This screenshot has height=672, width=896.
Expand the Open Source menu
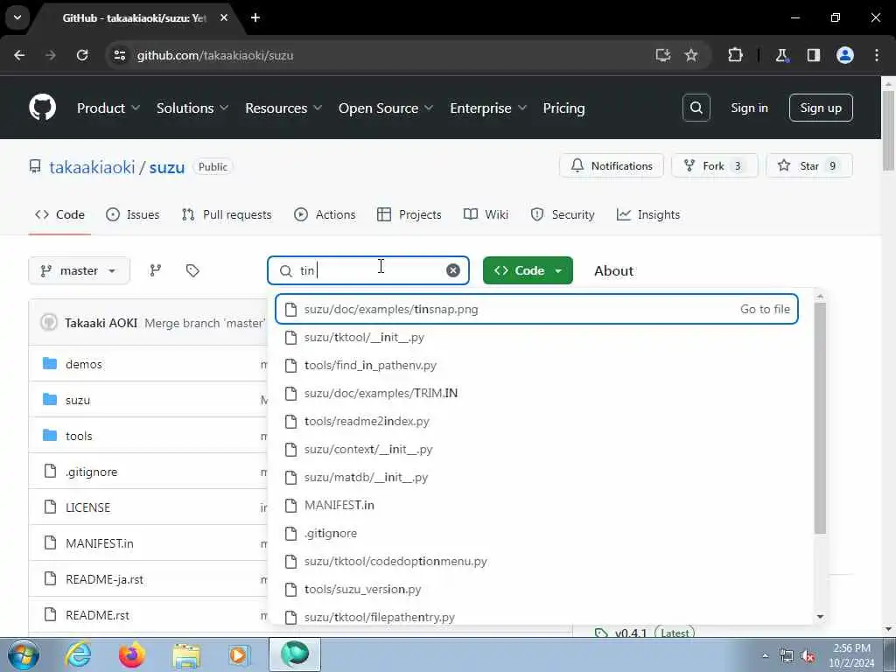pos(386,108)
